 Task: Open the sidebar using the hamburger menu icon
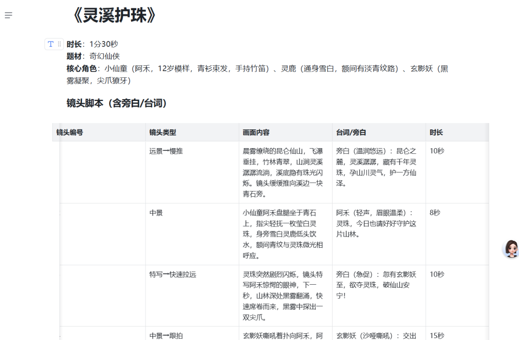coord(8,15)
